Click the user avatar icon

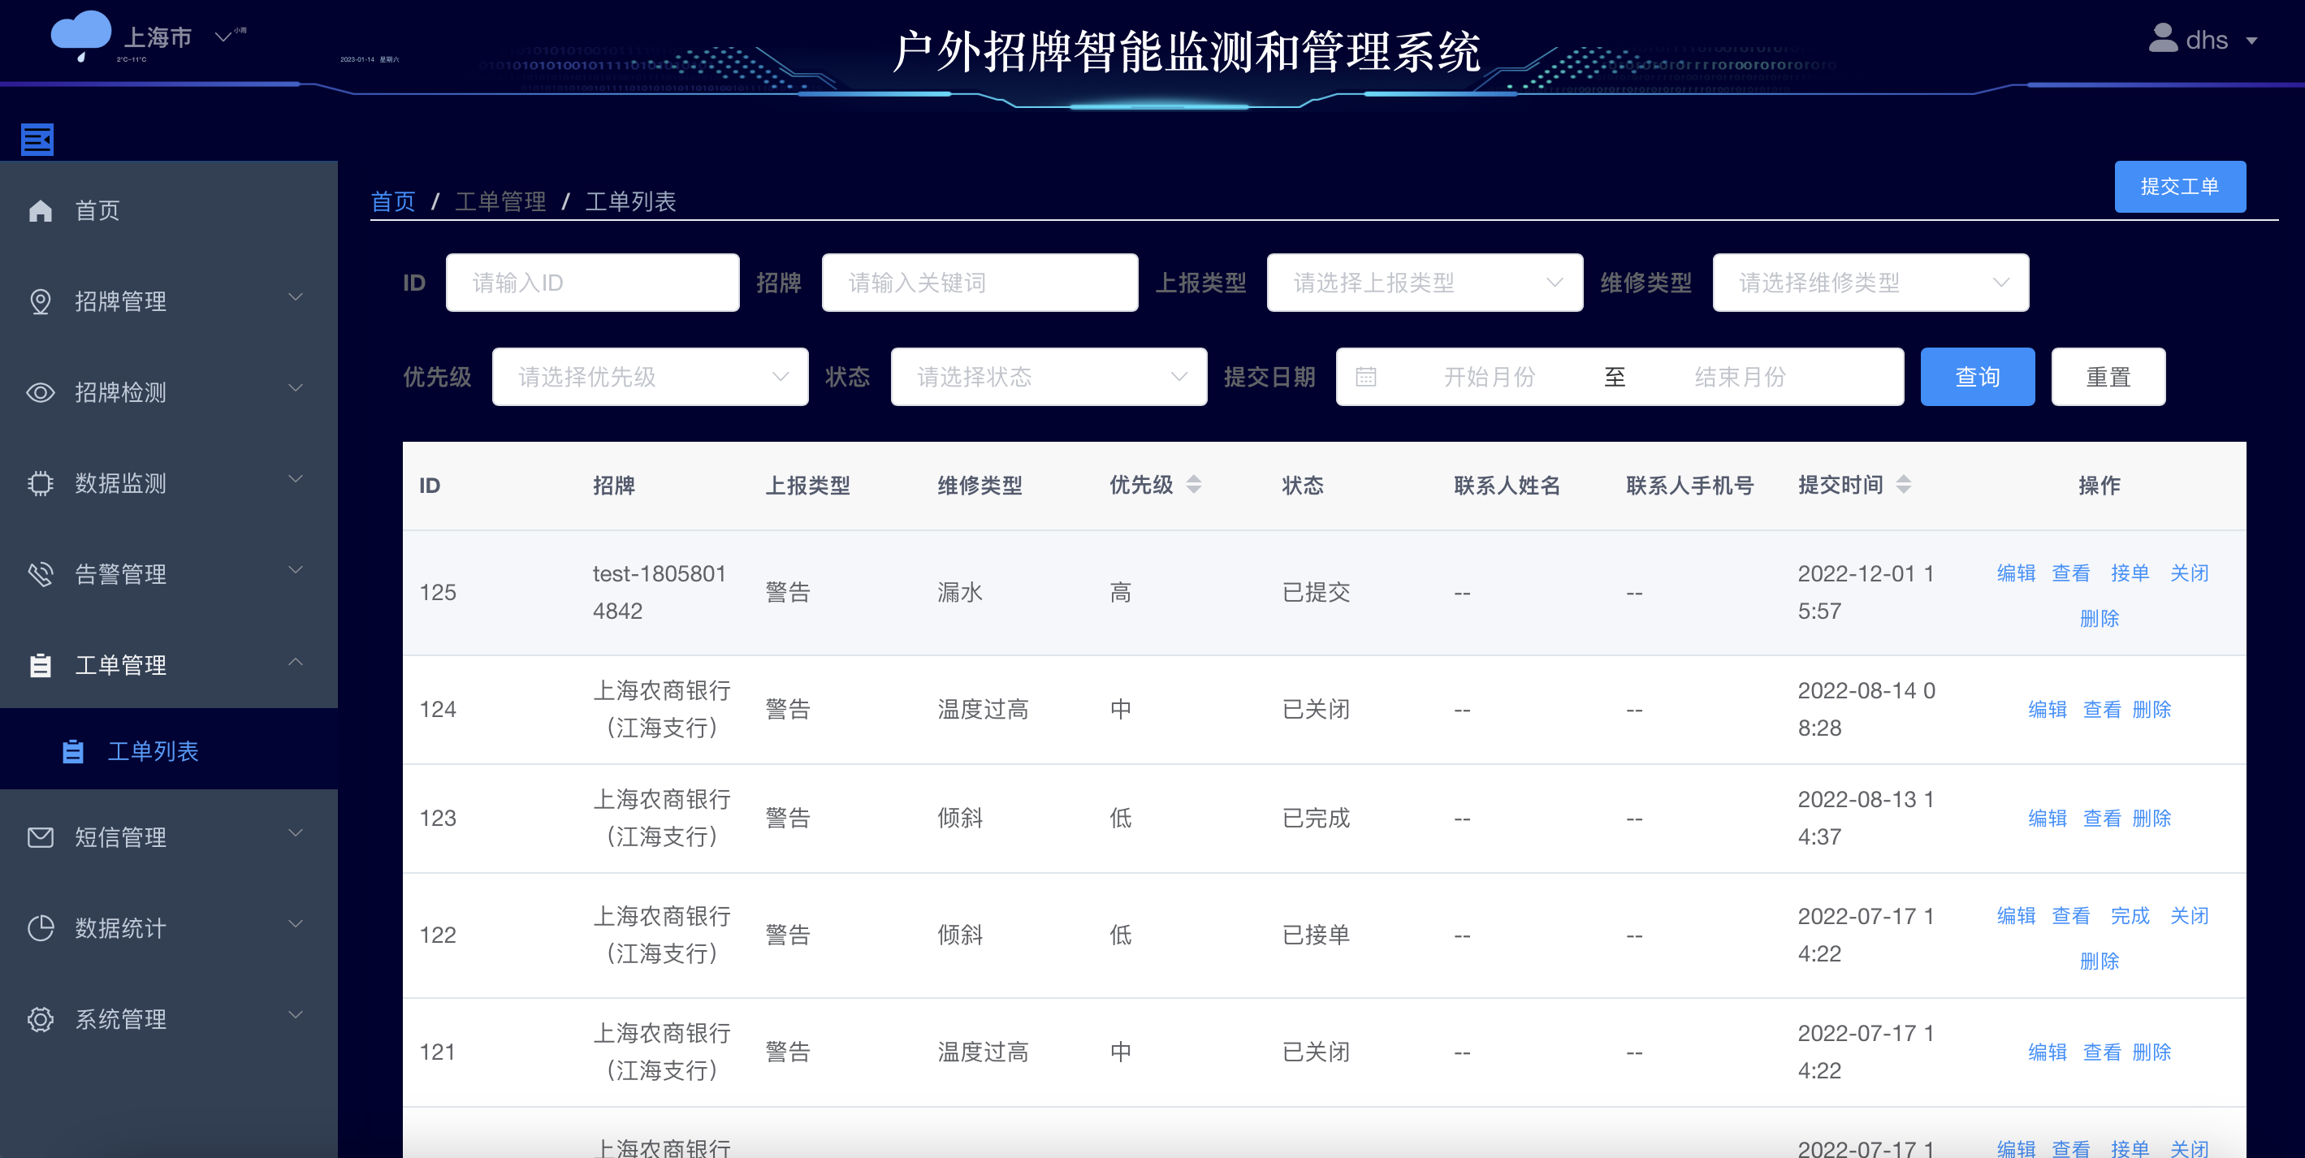(2163, 37)
